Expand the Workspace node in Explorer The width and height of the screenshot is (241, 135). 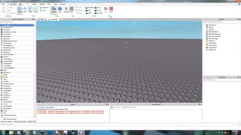tap(204, 25)
